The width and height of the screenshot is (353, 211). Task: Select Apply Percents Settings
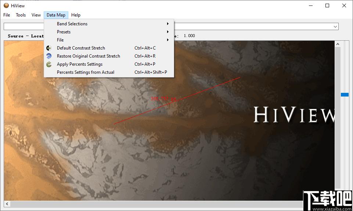click(109, 64)
